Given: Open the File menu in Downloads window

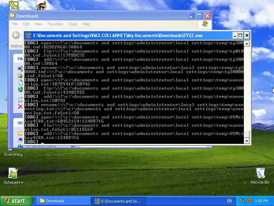Looking at the screenshot, I should pyautogui.click(x=15, y=24).
